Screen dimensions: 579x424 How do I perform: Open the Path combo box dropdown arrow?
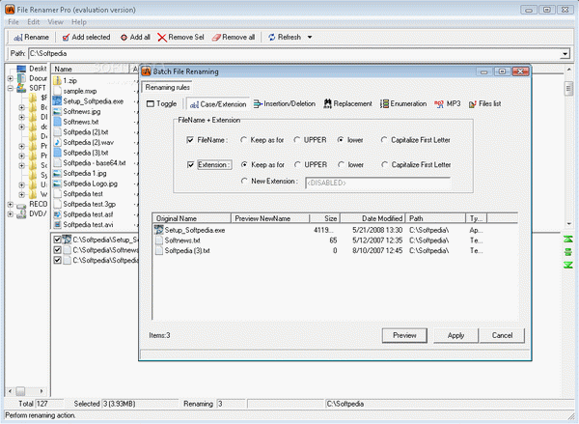(565, 54)
